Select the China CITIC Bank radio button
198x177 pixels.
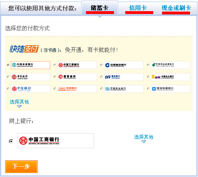(x=8, y=89)
